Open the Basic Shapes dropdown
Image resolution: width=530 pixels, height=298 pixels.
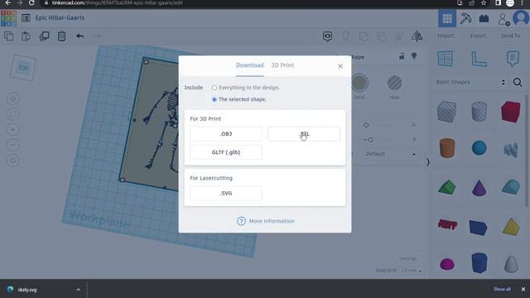pyautogui.click(x=470, y=82)
